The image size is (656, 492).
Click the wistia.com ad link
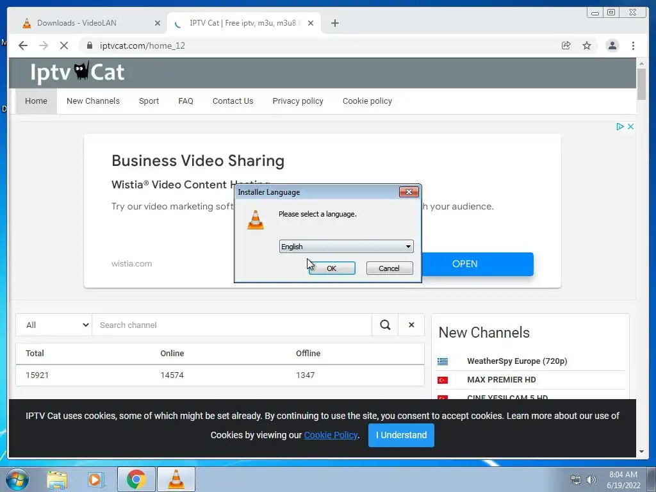point(131,263)
